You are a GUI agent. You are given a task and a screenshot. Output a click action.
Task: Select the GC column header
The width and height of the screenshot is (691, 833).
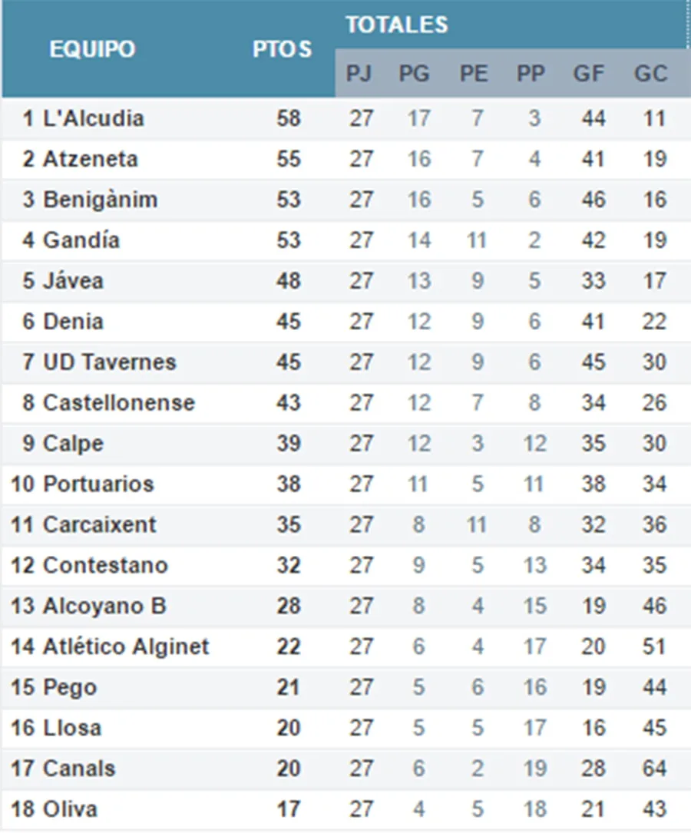click(650, 74)
